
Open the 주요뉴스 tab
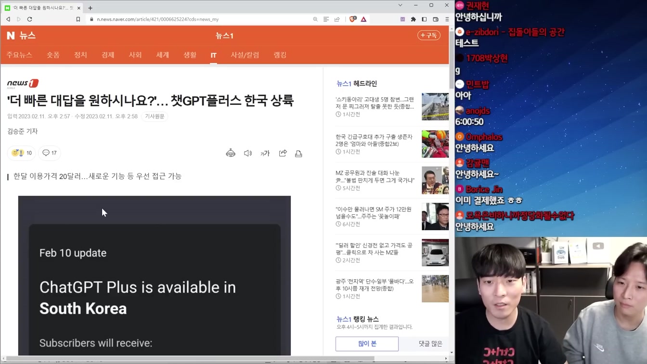point(19,55)
